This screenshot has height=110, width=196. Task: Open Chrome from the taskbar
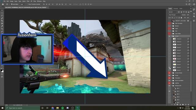coord(53,108)
